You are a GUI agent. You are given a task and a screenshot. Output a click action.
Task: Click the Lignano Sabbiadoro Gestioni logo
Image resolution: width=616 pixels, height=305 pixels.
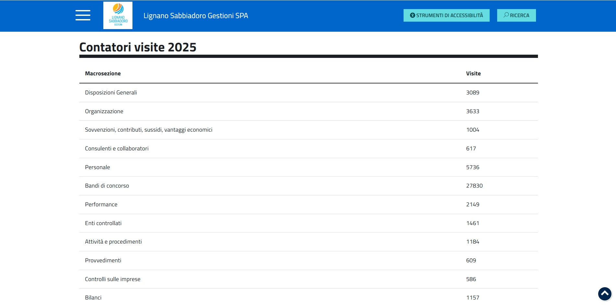pyautogui.click(x=118, y=16)
